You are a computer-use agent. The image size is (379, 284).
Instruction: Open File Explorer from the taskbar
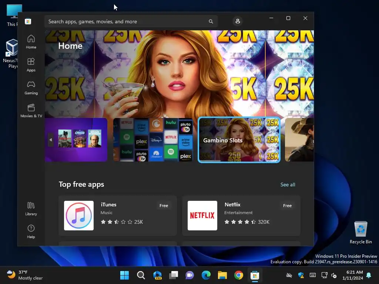pyautogui.click(x=222, y=275)
